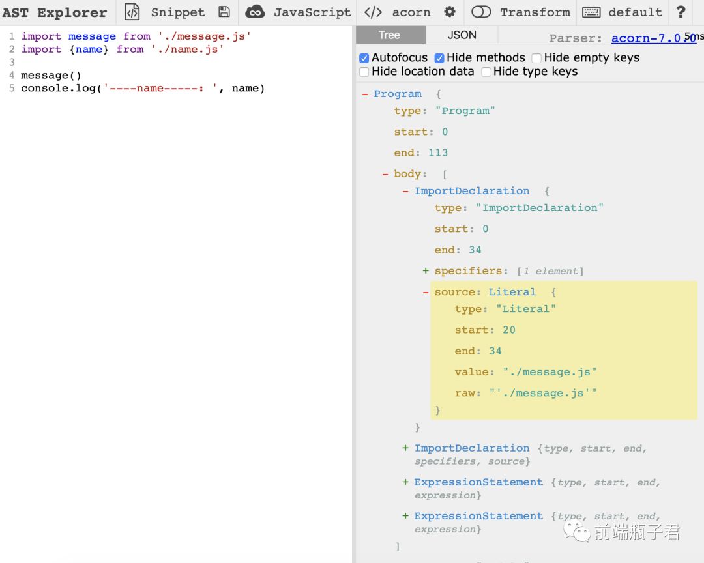Click the end: 113 value

(x=438, y=152)
